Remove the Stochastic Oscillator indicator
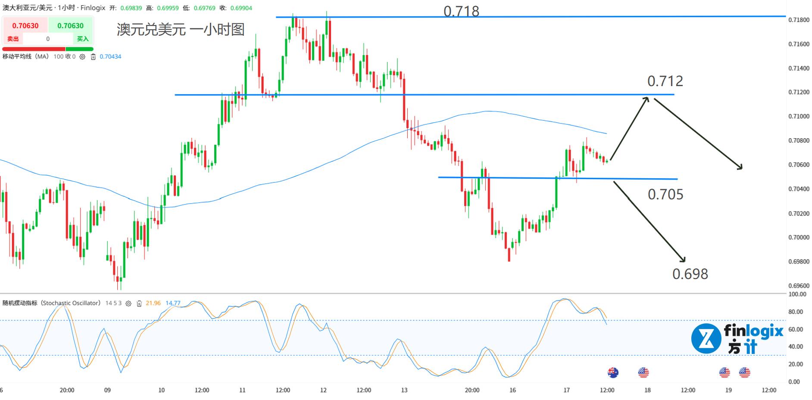Image resolution: width=812 pixels, height=400 pixels. [x=139, y=304]
